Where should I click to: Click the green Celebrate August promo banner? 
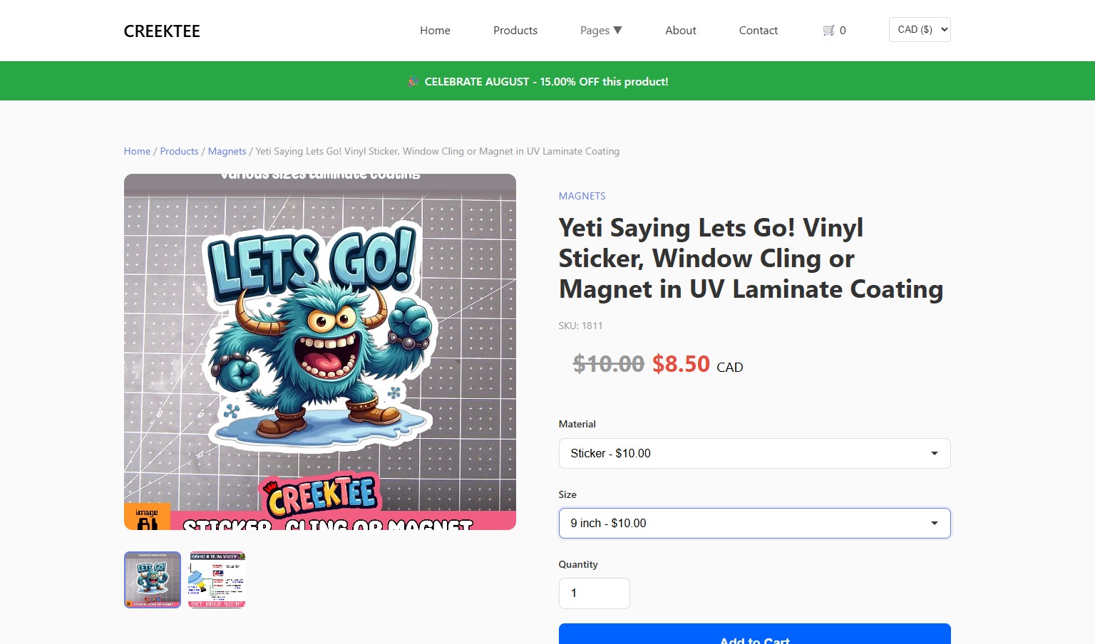tap(547, 81)
